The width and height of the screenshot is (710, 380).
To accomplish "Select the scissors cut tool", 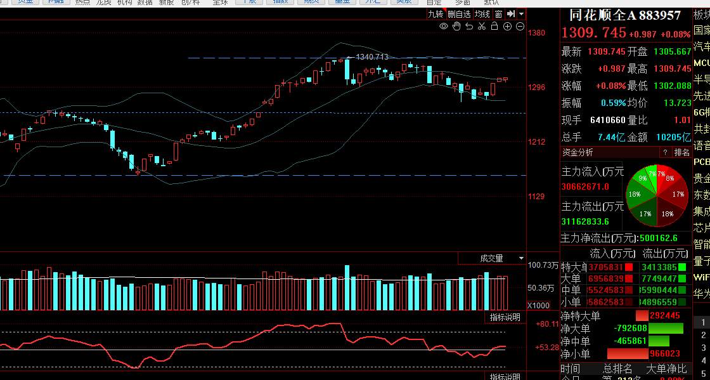I will click(x=482, y=26).
